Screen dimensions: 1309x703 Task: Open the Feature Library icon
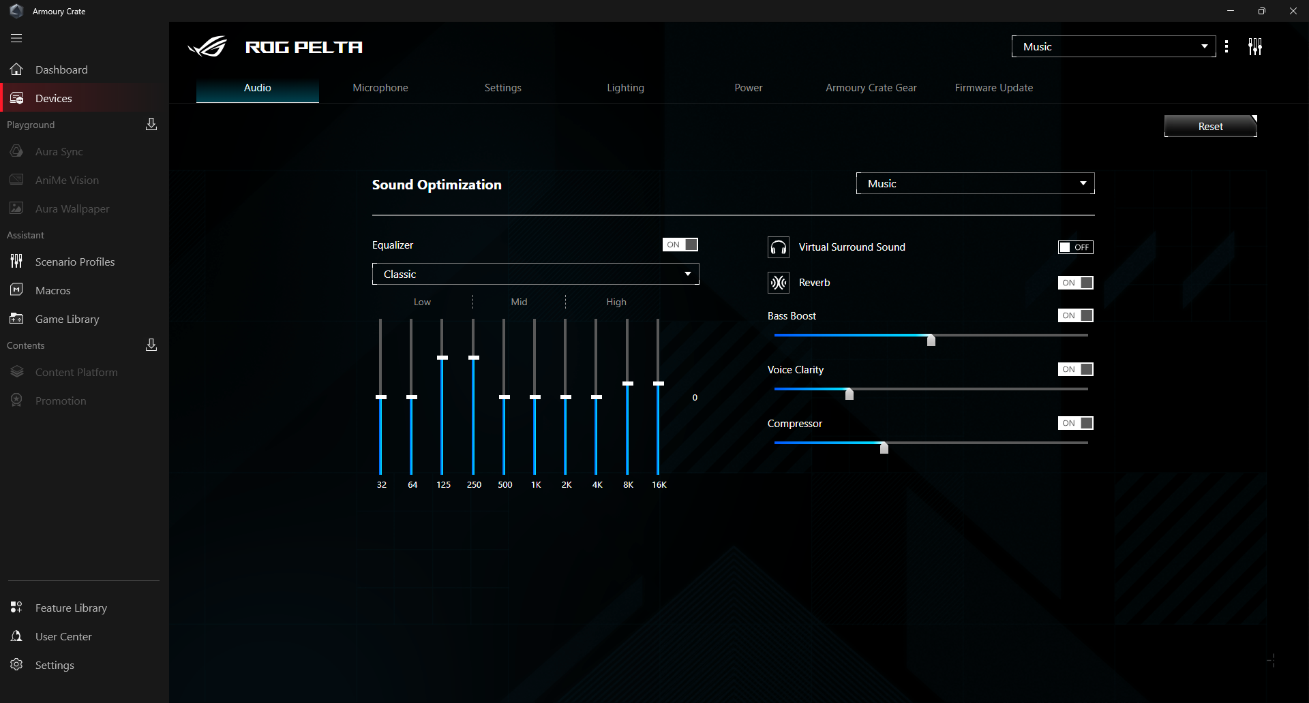point(16,608)
